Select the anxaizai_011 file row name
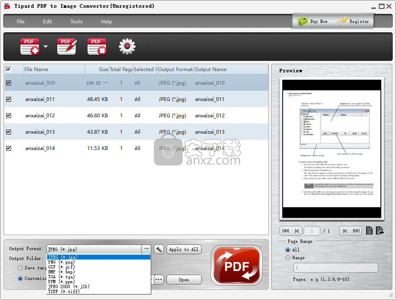This screenshot has width=396, height=300. coord(40,99)
